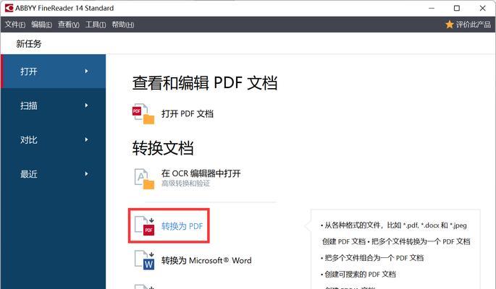
Task: Select the 扫描 tab in sidebar
Action: pyautogui.click(x=53, y=105)
